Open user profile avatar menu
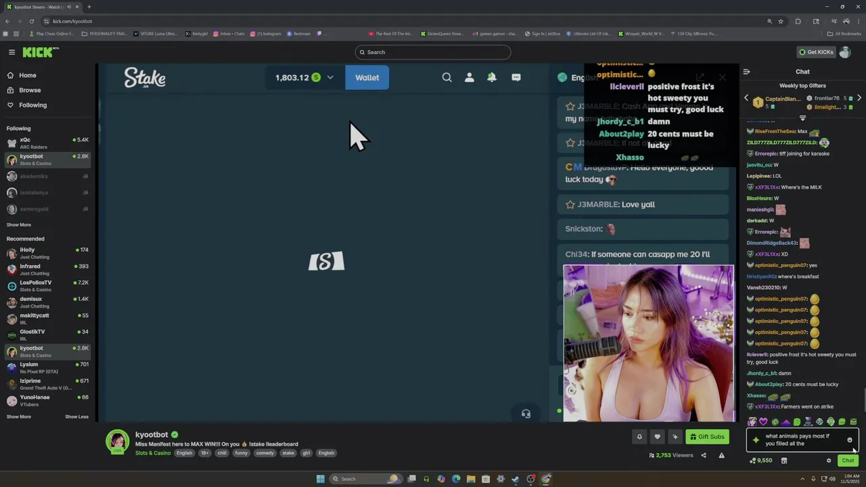 point(844,52)
